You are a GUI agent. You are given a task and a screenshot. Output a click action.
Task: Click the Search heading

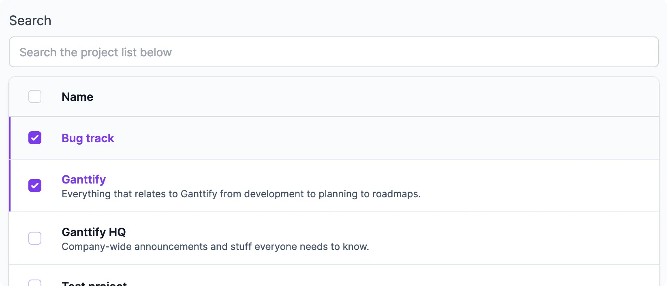coord(30,20)
